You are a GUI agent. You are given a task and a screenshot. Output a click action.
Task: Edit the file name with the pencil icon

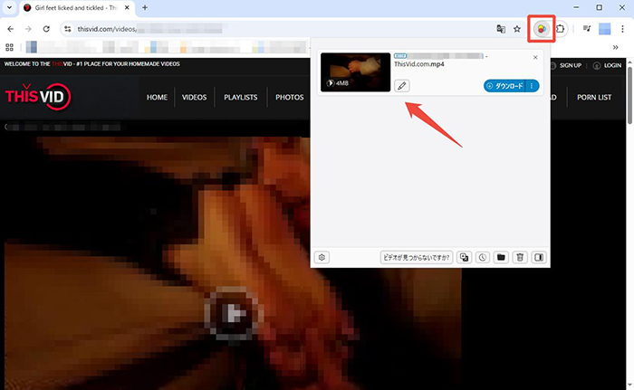[x=402, y=86]
